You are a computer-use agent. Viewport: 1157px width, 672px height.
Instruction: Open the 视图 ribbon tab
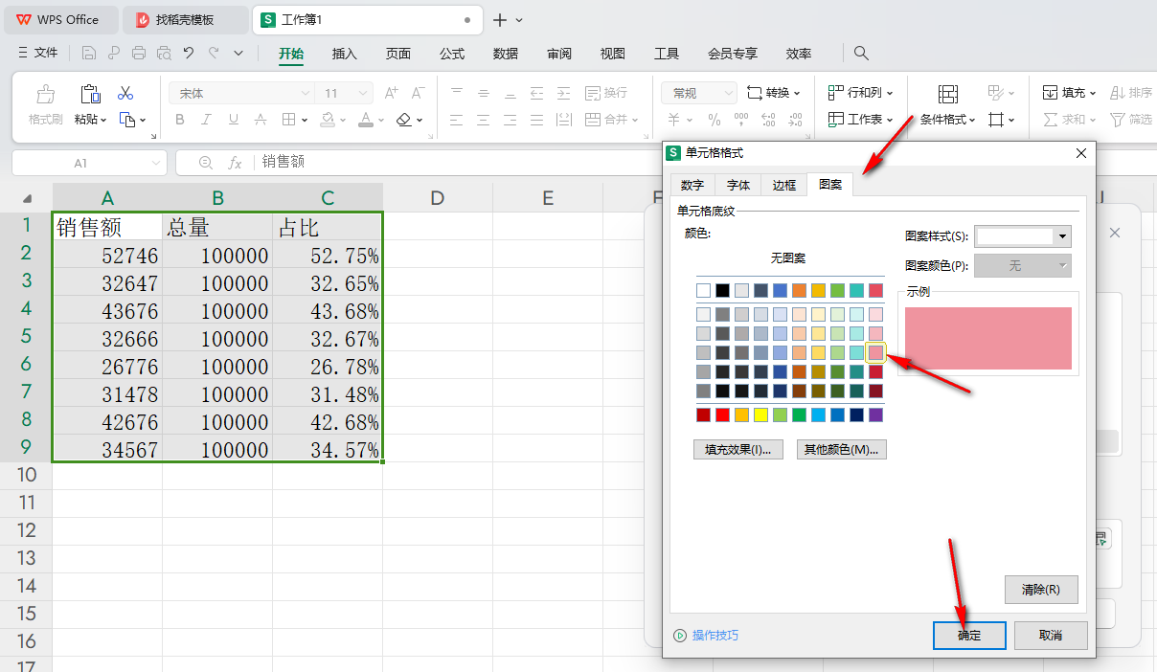tap(613, 54)
